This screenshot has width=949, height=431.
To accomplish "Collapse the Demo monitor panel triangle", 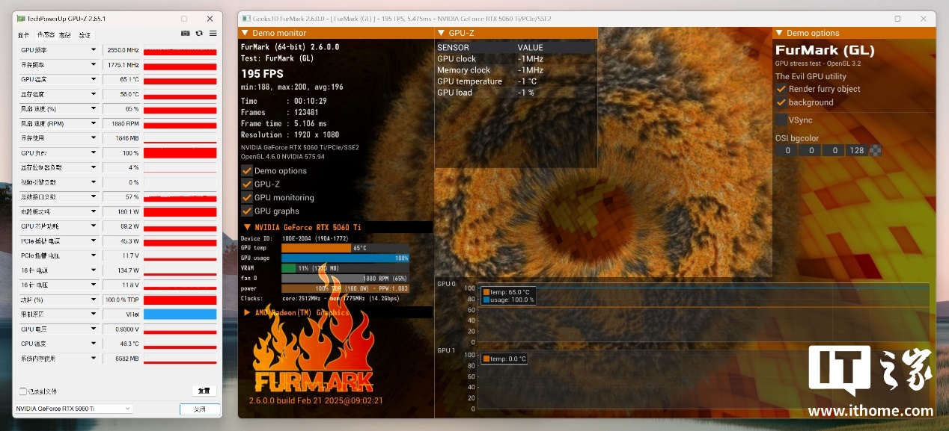I will [245, 33].
